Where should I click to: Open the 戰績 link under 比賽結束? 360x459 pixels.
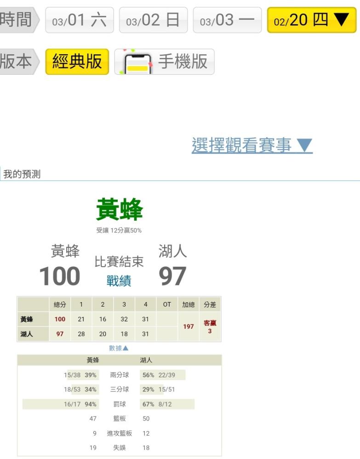pyautogui.click(x=119, y=281)
